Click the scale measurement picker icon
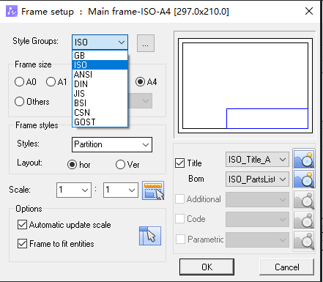 [x=153, y=190]
